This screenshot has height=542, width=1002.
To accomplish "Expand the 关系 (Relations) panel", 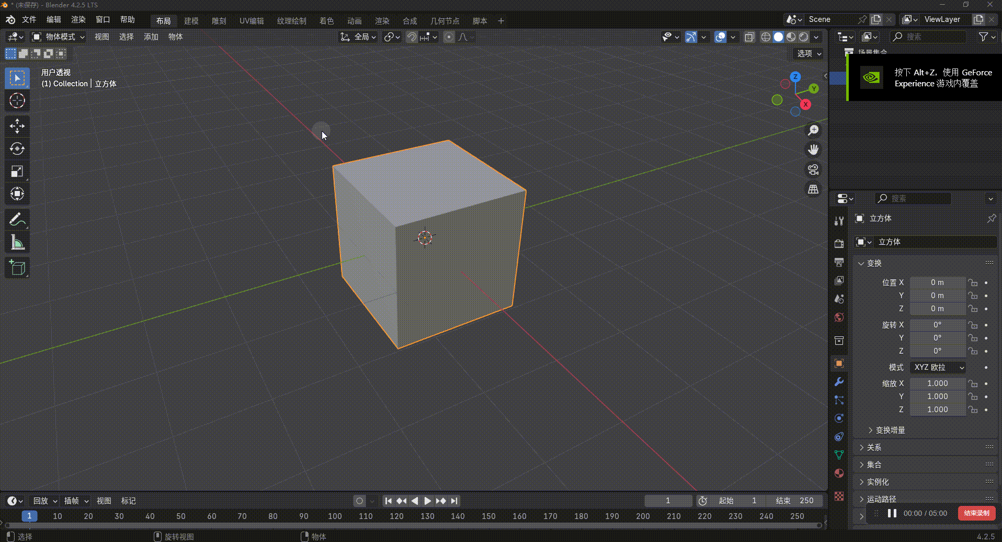I will (x=874, y=447).
